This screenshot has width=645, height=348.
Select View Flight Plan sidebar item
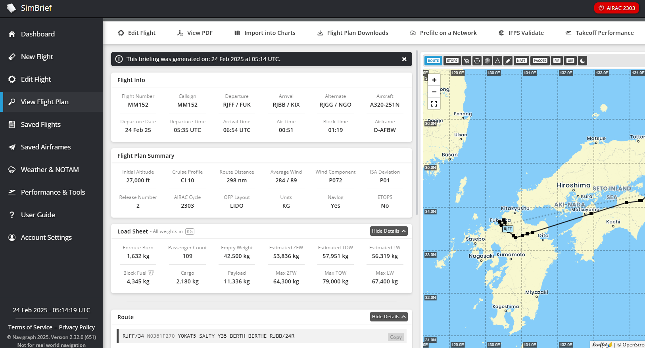(x=52, y=102)
